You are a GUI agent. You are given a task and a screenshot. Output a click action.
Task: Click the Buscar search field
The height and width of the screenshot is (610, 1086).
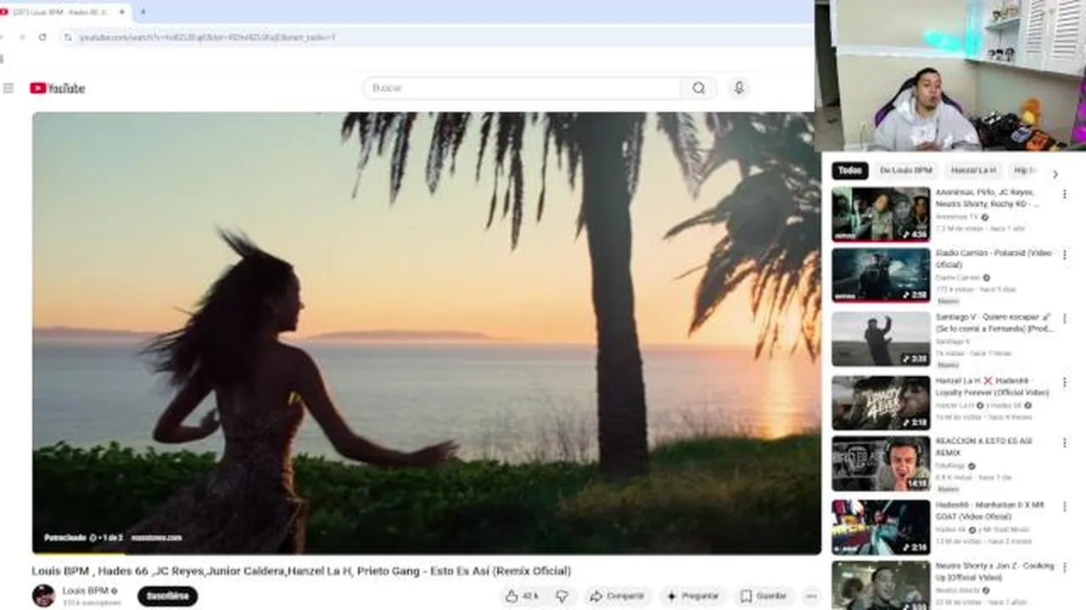tap(522, 88)
